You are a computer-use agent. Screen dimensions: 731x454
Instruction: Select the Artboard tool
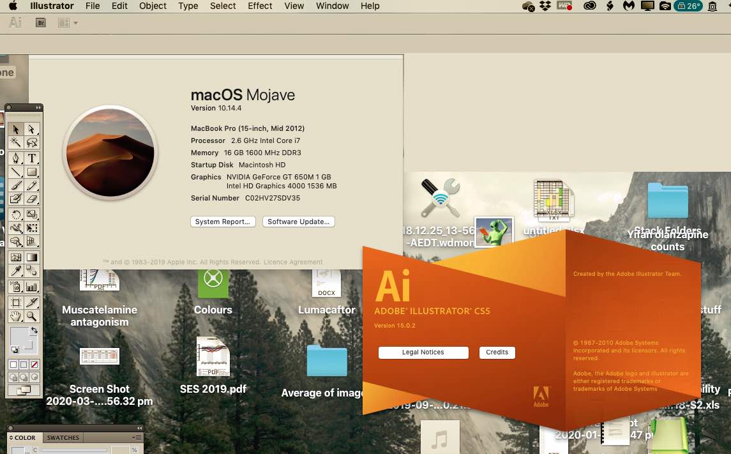pyautogui.click(x=16, y=303)
